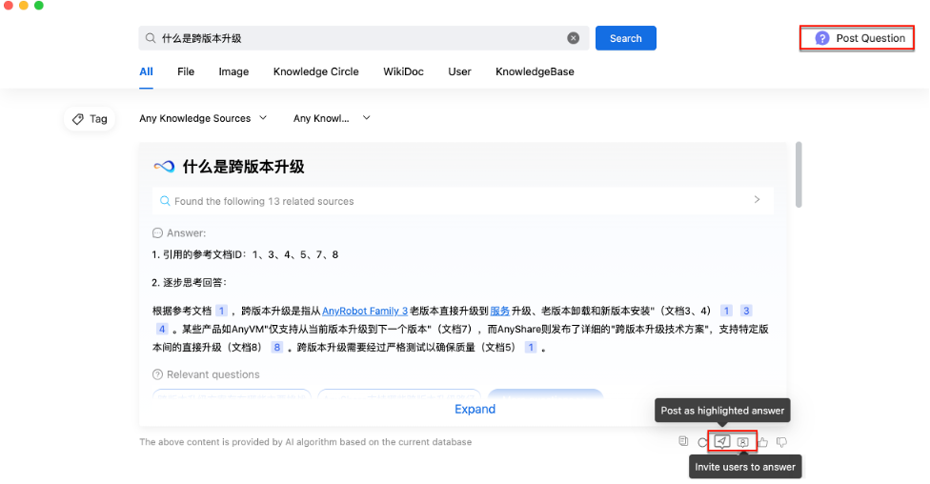Open the AnyRobot Family 3 link
Viewport: 930px width, 484px height.
pyautogui.click(x=365, y=311)
